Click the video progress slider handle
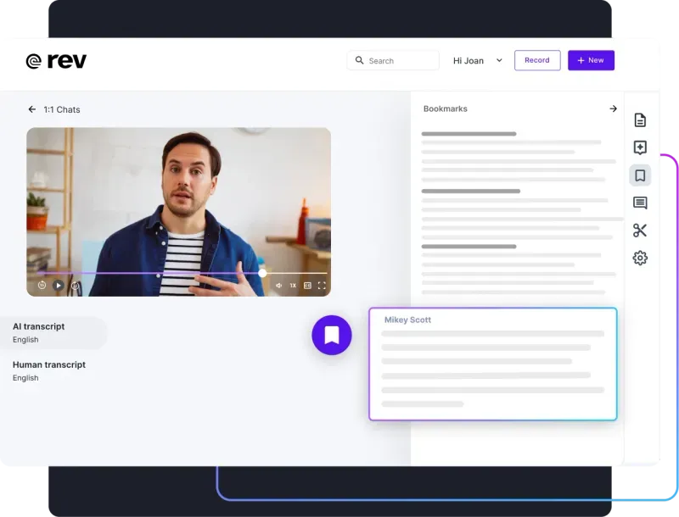 click(262, 273)
